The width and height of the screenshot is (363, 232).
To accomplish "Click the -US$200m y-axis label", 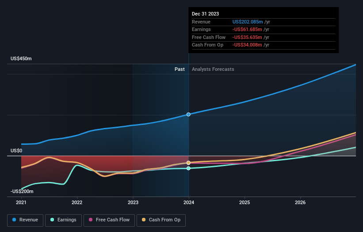I will (x=22, y=191).
